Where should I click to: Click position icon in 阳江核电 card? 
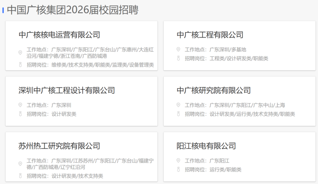click(178, 169)
